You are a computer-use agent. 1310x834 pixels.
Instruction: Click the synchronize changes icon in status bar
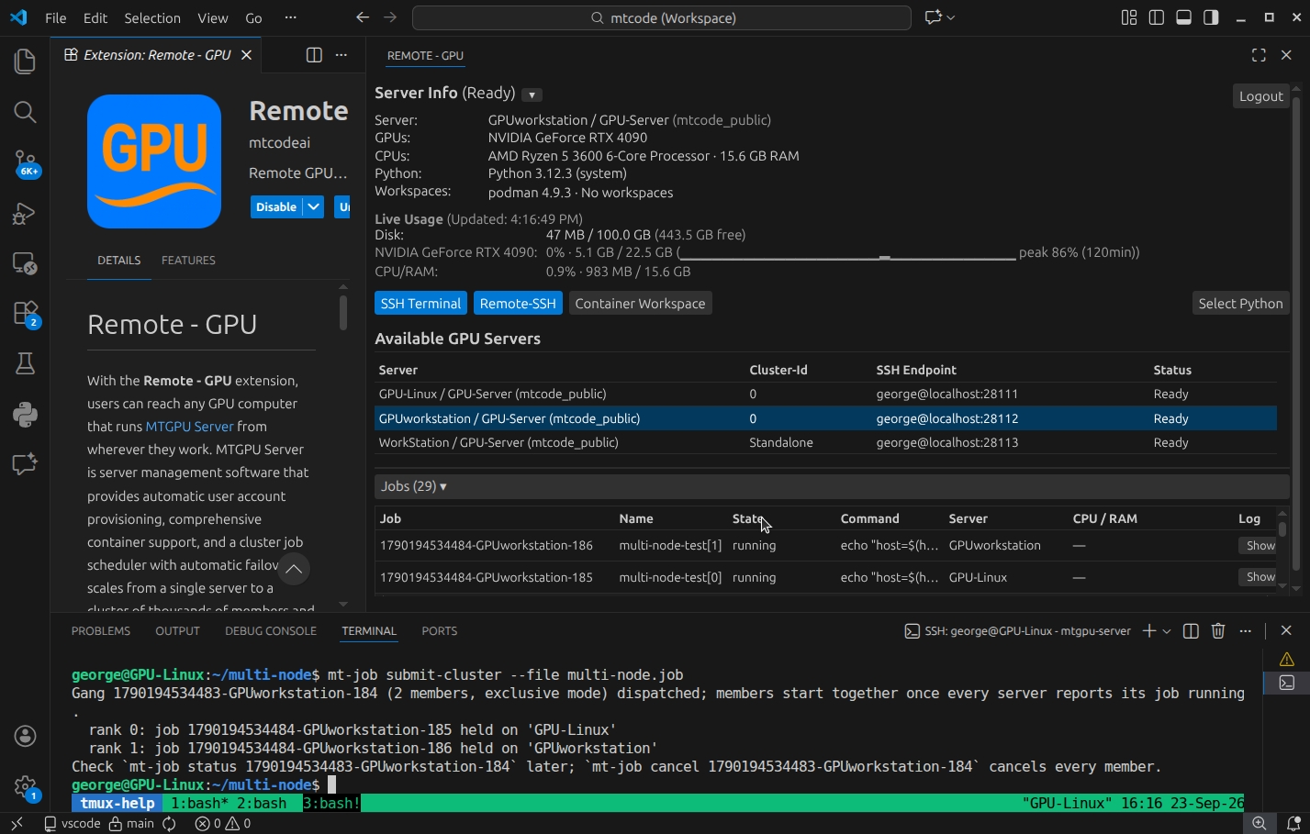pos(169,824)
